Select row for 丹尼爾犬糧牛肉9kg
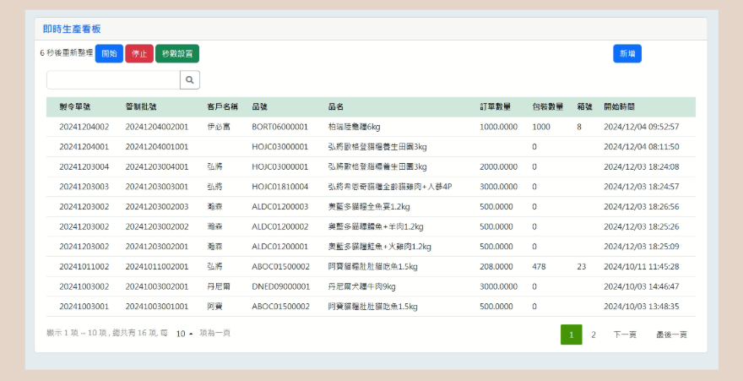 point(361,286)
